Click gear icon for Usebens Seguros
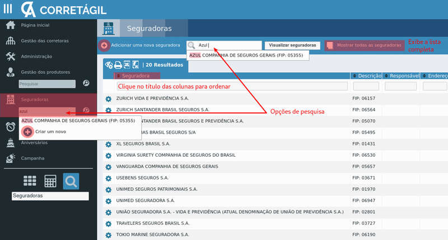This screenshot has width=448, height=240. [x=108, y=178]
